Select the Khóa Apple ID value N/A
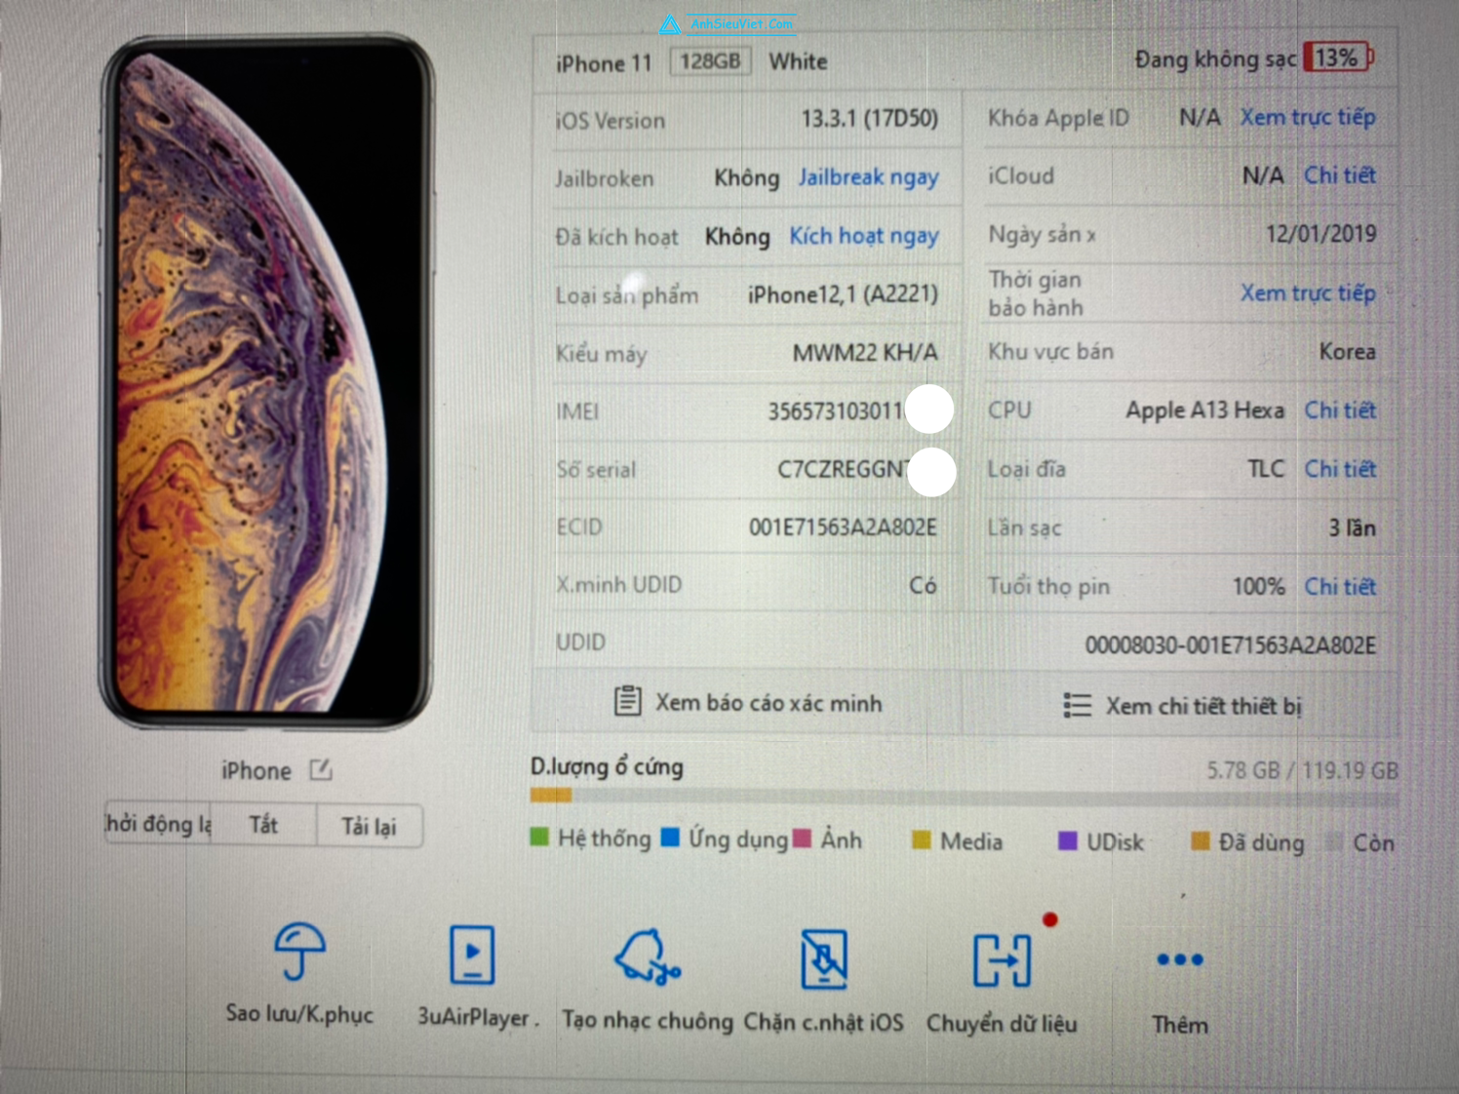The width and height of the screenshot is (1459, 1094). (1200, 118)
